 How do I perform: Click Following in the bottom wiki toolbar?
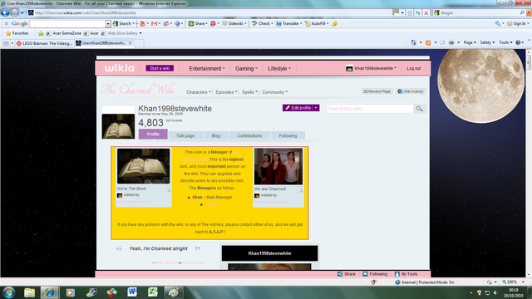pyautogui.click(x=375, y=274)
